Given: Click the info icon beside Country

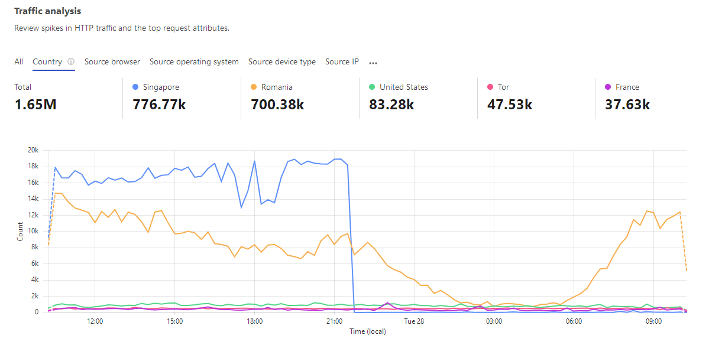Looking at the screenshot, I should pos(71,61).
